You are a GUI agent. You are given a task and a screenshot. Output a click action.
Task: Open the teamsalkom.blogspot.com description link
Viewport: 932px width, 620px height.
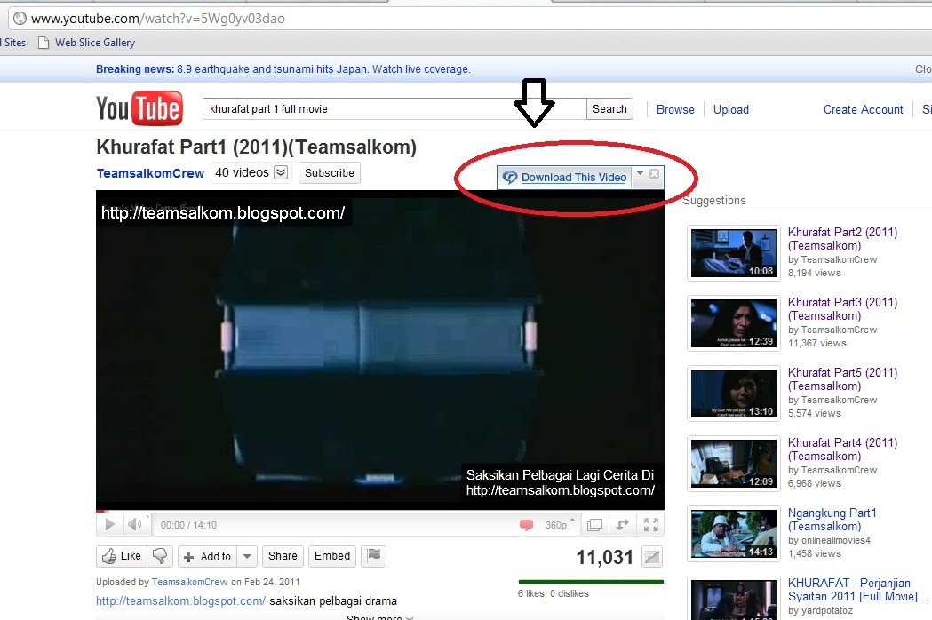pos(180,601)
